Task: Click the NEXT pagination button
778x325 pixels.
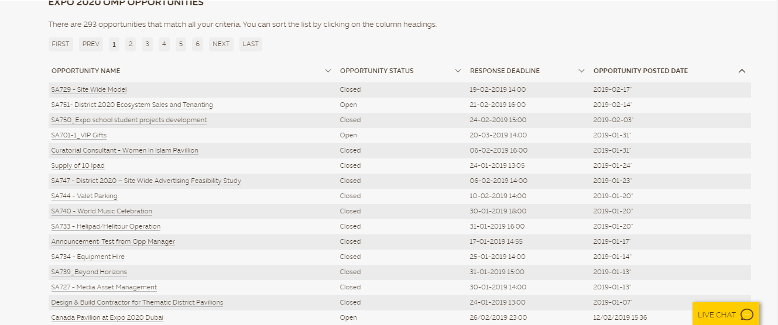Action: click(x=221, y=44)
